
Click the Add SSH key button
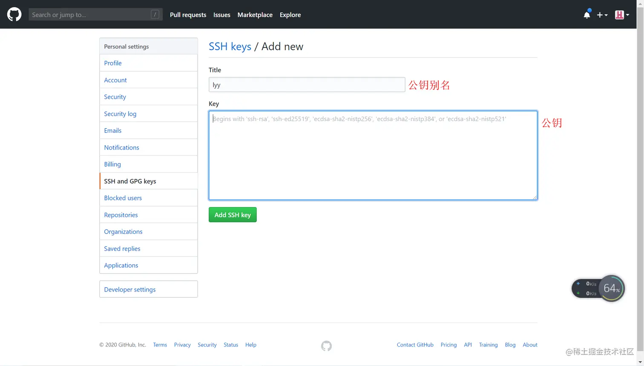click(x=233, y=215)
